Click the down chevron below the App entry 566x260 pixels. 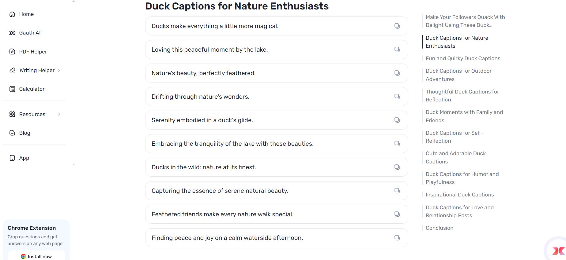[x=74, y=164]
